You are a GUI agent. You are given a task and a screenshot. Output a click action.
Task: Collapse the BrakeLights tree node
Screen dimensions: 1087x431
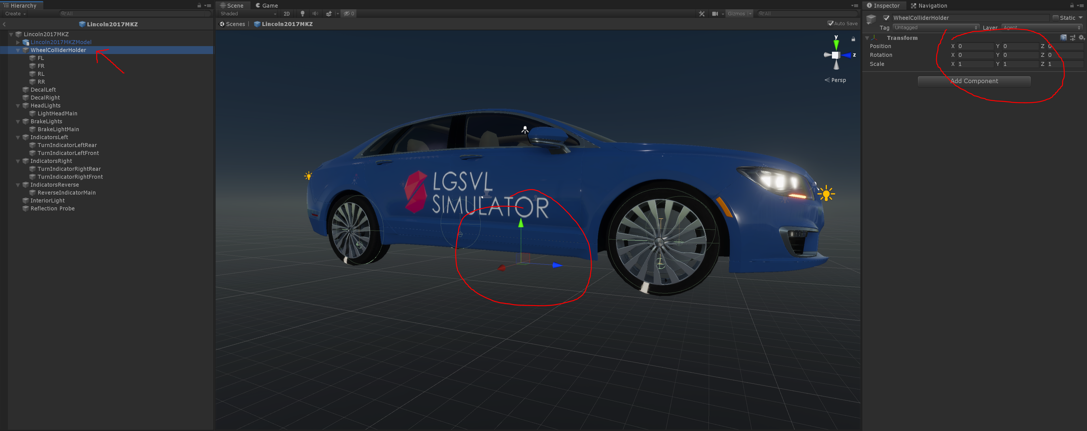(18, 121)
